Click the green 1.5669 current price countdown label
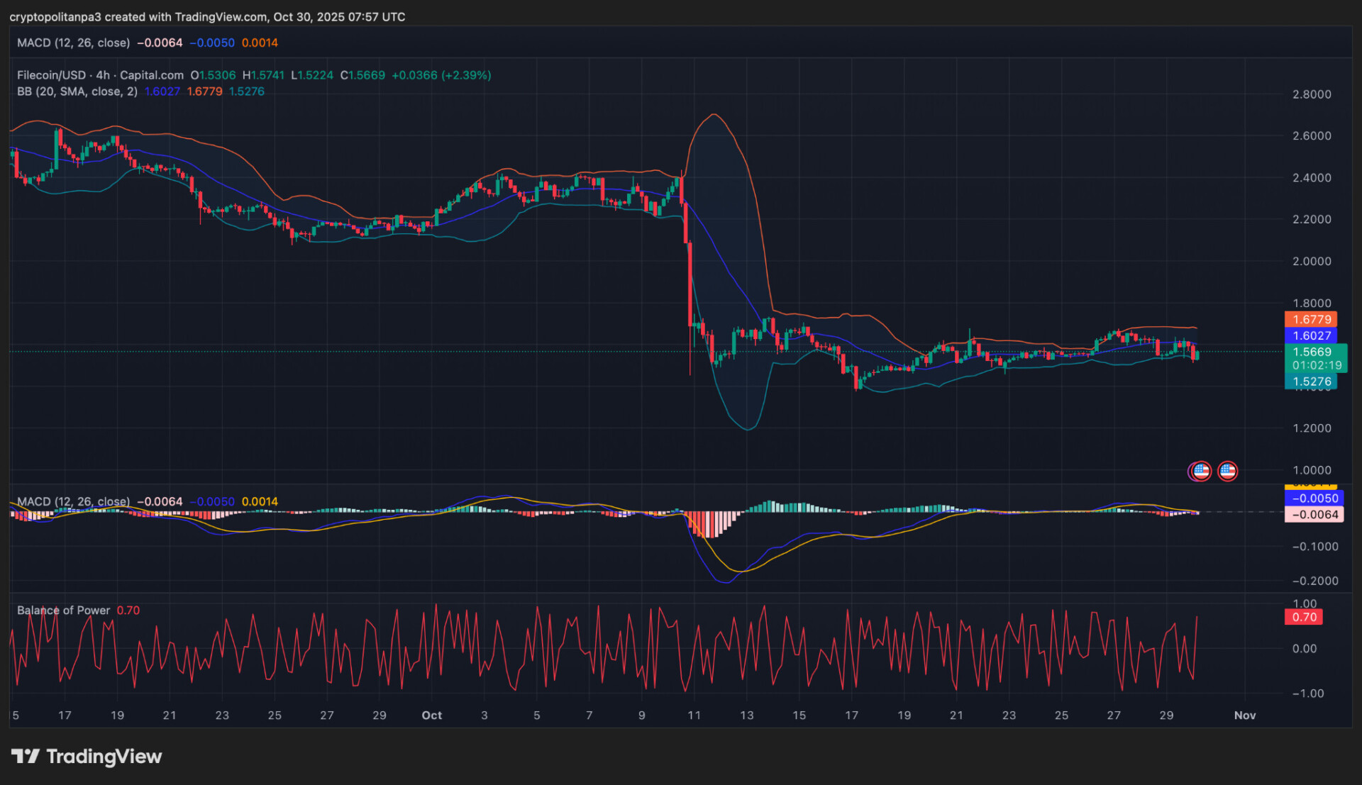The image size is (1362, 785). click(x=1316, y=358)
